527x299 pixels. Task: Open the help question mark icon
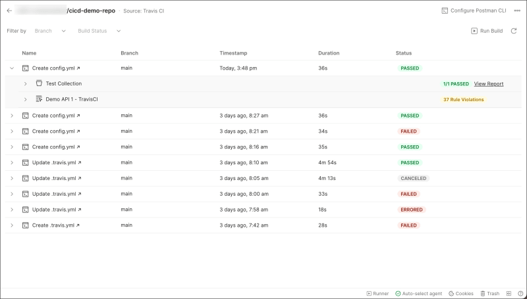[x=520, y=294]
